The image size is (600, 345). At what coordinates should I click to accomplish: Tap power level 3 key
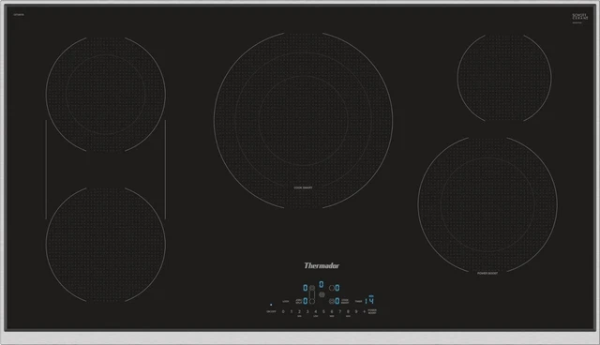307,311
